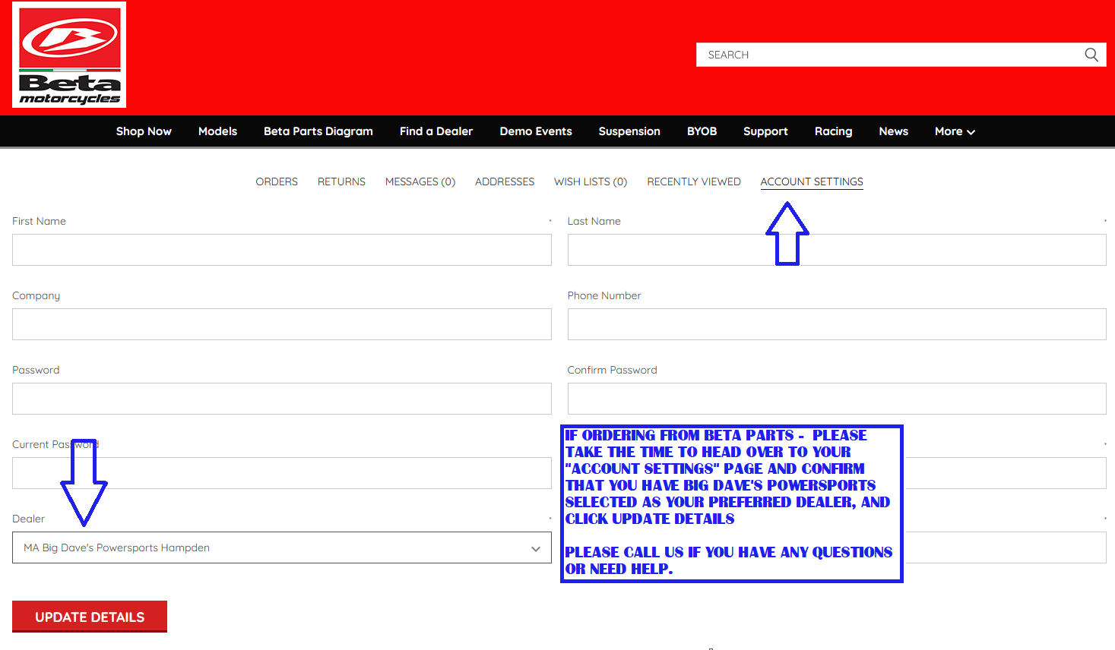Click the Beta Motorcycles logo

[x=69, y=55]
